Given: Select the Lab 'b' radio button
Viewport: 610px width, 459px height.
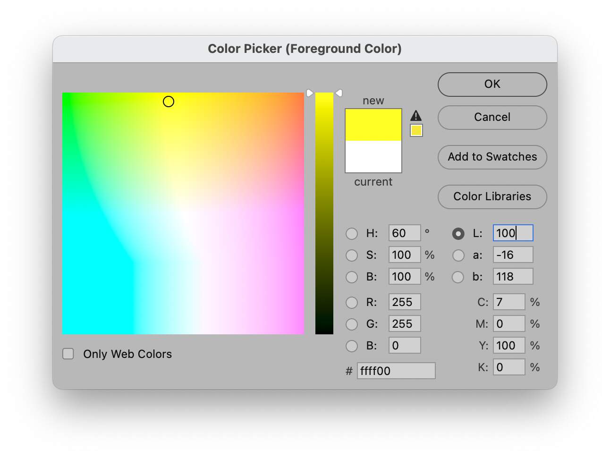Looking at the screenshot, I should tap(458, 277).
